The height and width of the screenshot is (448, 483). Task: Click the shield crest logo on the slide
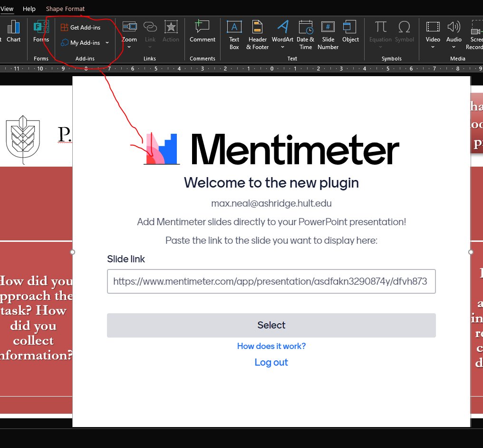(23, 139)
